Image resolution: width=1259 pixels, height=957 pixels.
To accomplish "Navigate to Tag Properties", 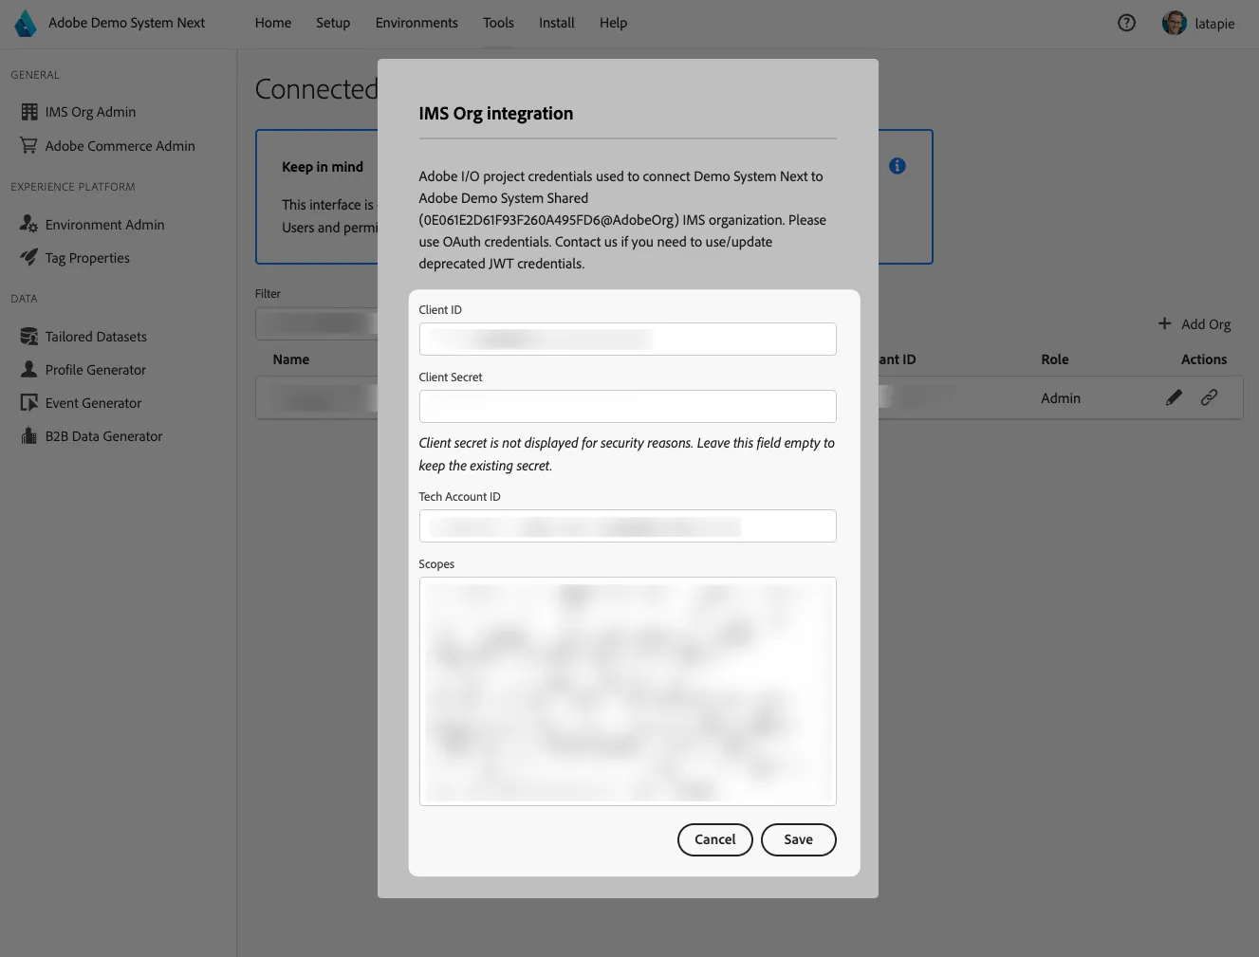I will 87,258.
